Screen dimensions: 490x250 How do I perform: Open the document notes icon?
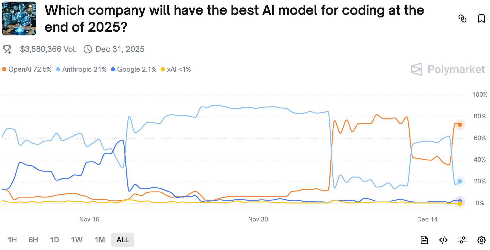424,240
